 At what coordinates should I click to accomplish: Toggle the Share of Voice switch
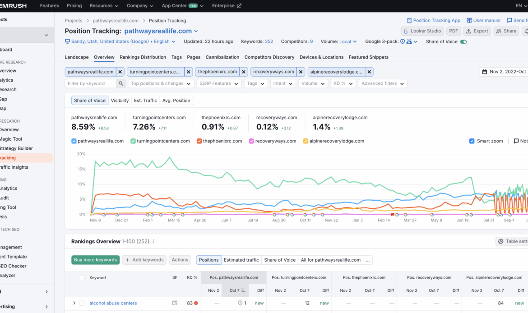point(463,41)
